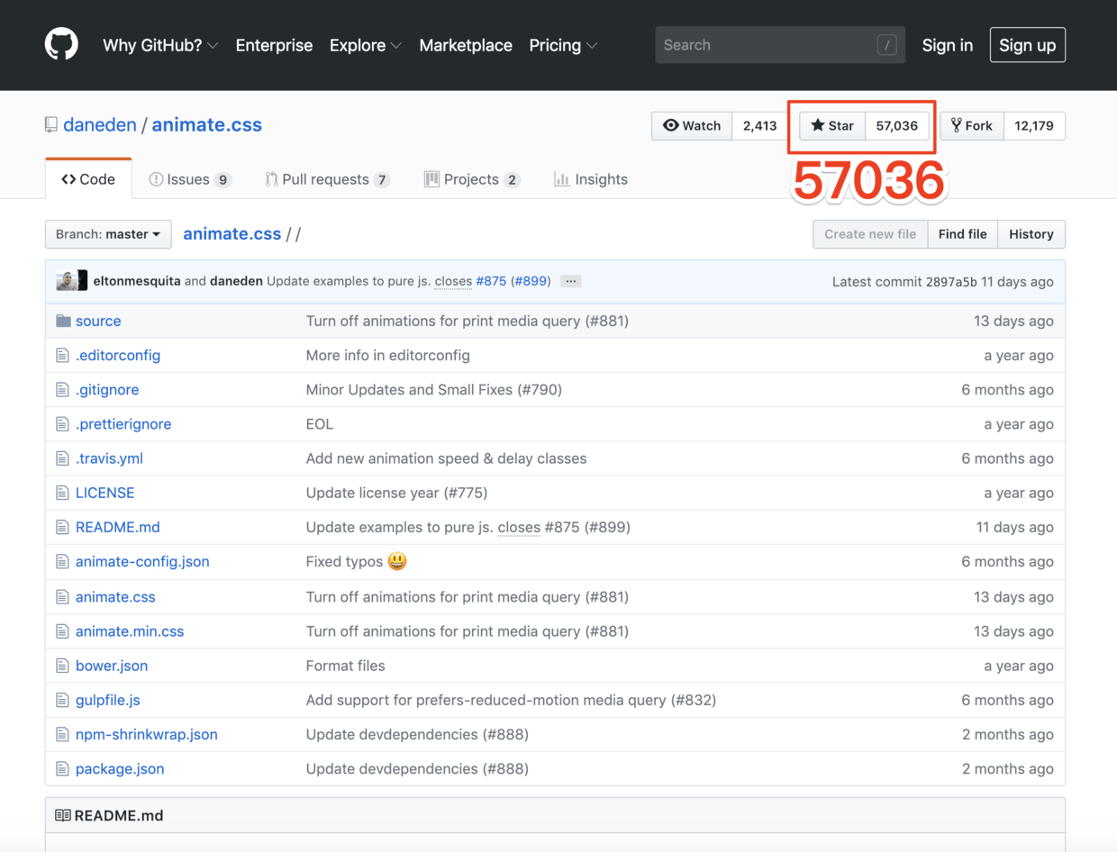Focus the Search input field
This screenshot has height=852, width=1117.
coord(780,45)
